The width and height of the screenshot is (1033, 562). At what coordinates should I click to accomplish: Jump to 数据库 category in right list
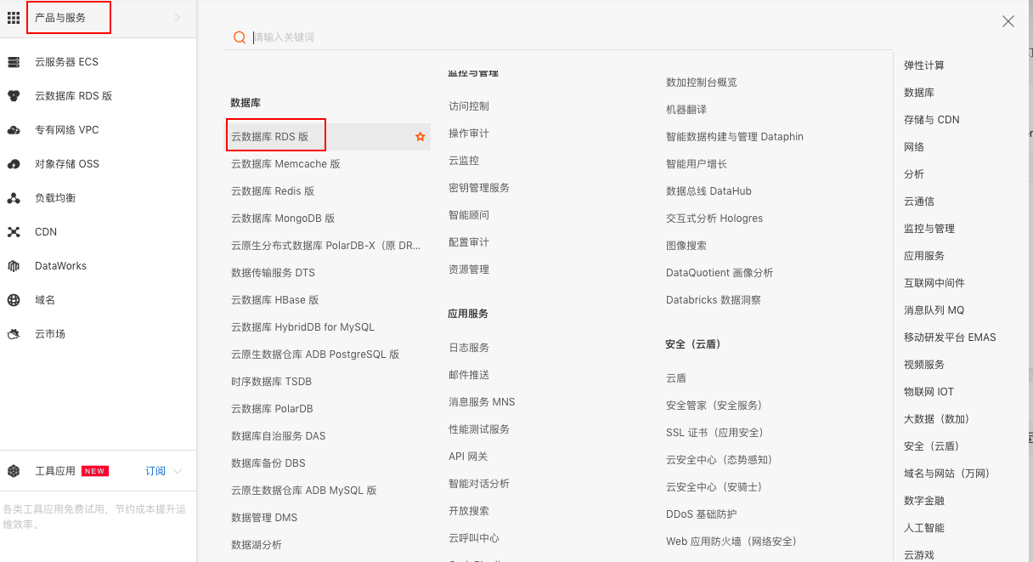coord(919,93)
